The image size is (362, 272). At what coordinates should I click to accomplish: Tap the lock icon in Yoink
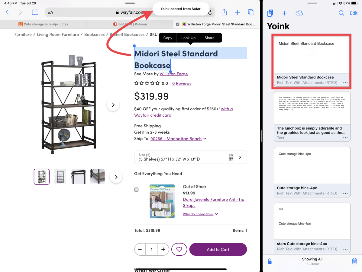point(270,261)
